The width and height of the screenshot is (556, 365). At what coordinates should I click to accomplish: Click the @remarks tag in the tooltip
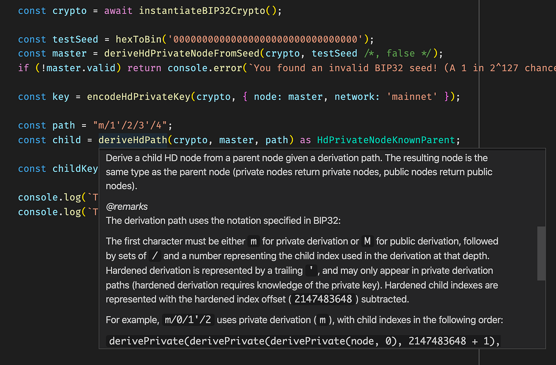126,207
